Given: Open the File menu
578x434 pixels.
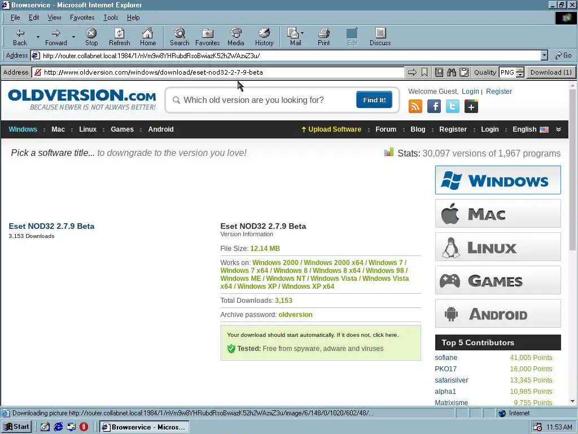Looking at the screenshot, I should pos(15,18).
